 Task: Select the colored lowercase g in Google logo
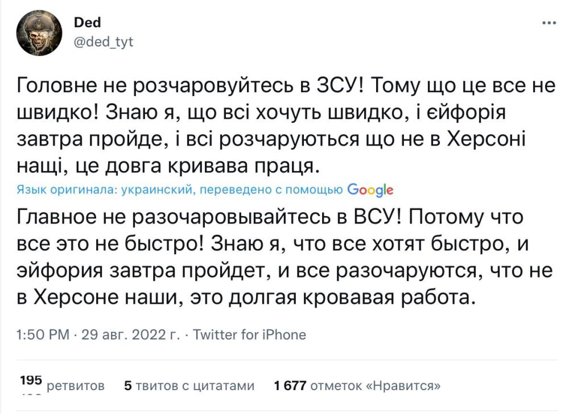point(379,191)
